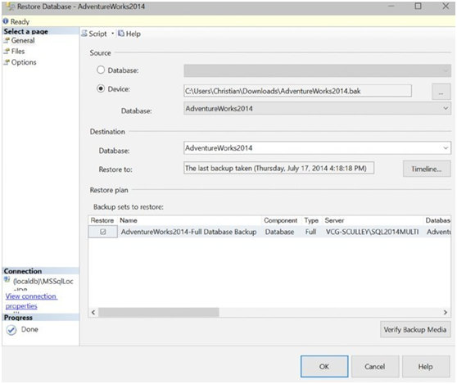The image size is (457, 384).
Task: Click the Component column header
Action: click(282, 220)
